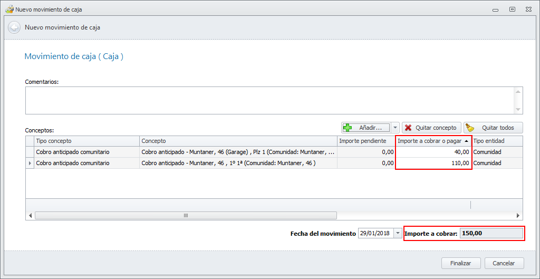Click the broom Quitar todos icon
This screenshot has width=540, height=279.
[470, 128]
